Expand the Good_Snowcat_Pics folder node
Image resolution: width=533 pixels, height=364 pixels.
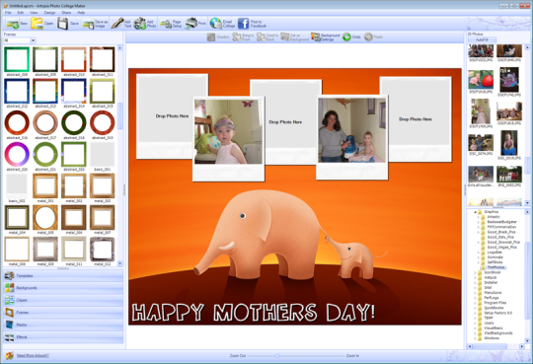click(x=479, y=243)
